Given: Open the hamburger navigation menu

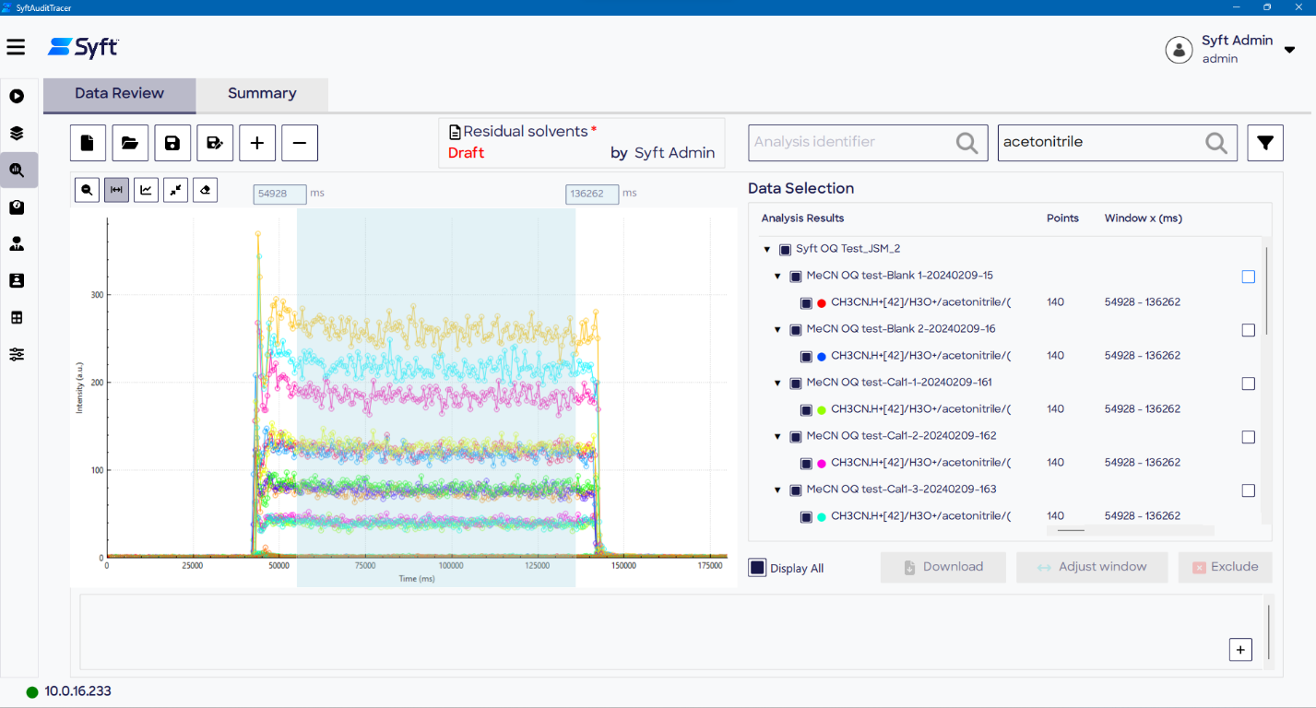Looking at the screenshot, I should point(16,47).
